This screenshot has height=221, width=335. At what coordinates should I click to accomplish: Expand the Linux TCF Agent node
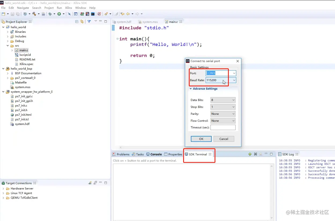pos(3,193)
